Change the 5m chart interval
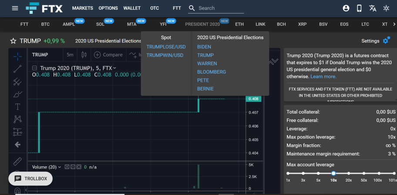The height and width of the screenshot is (195, 397). [x=70, y=54]
